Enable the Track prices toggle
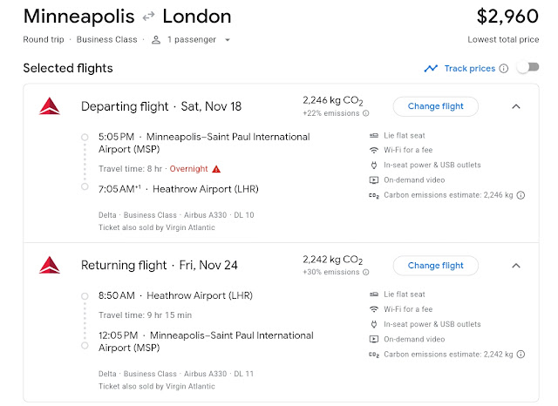 click(527, 68)
